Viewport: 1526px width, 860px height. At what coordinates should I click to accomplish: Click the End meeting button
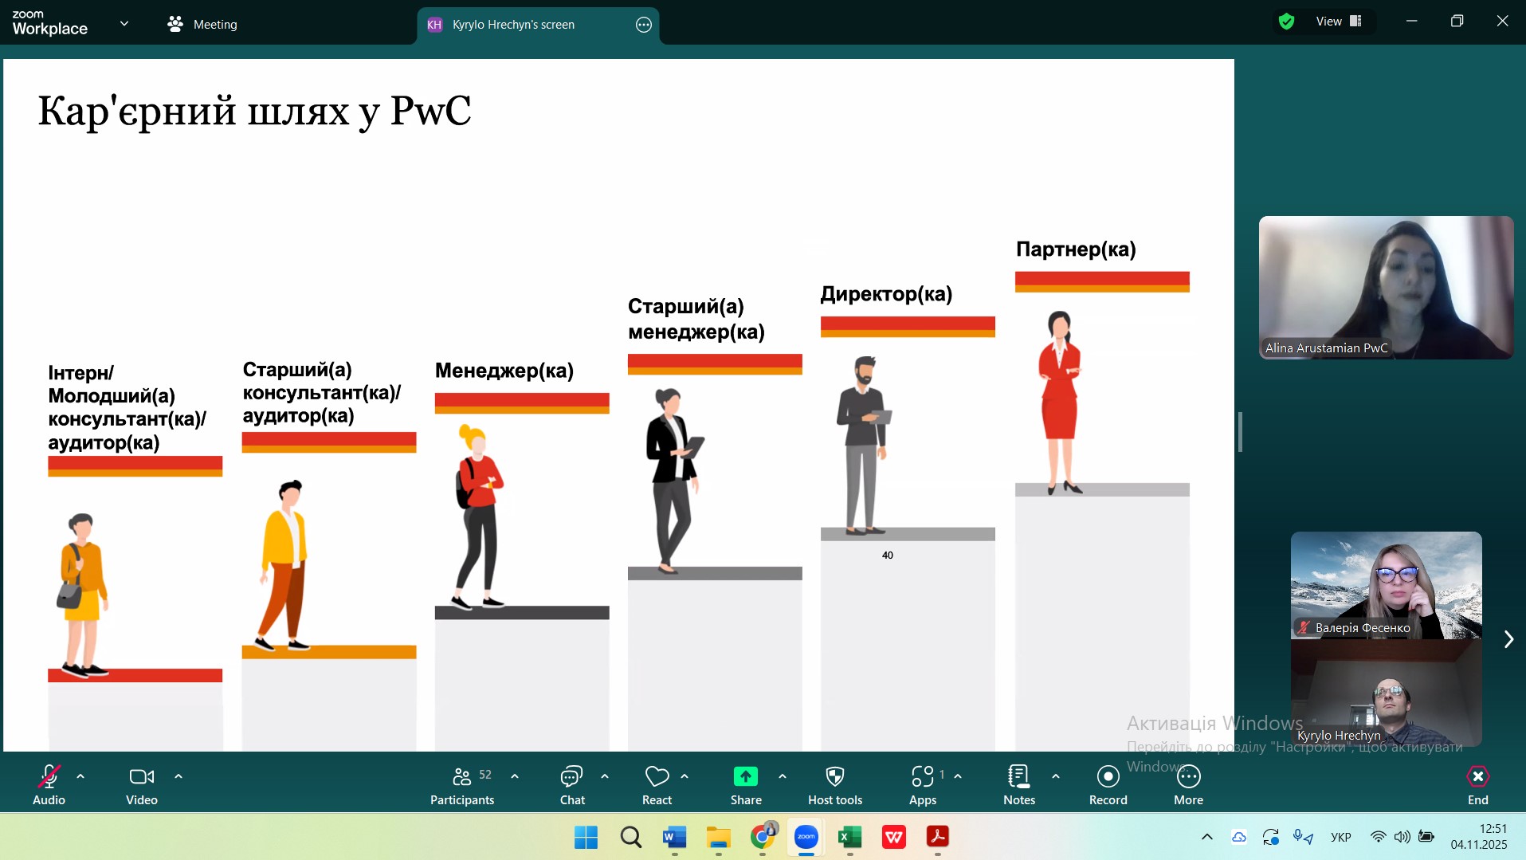[x=1477, y=784]
